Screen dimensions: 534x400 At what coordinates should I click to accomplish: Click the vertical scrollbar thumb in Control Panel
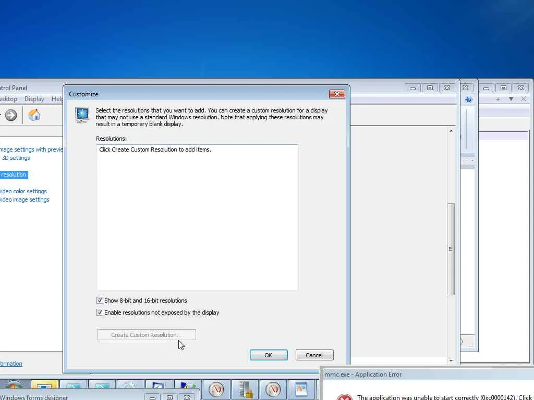coord(451,249)
